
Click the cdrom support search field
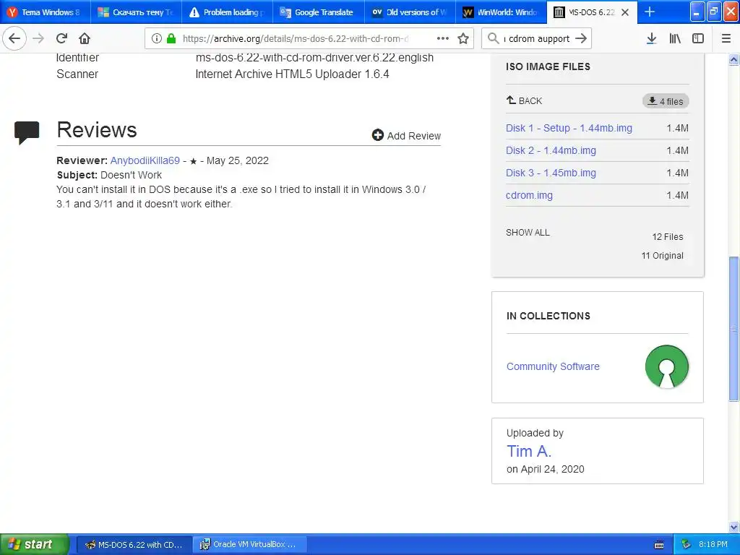(x=538, y=38)
